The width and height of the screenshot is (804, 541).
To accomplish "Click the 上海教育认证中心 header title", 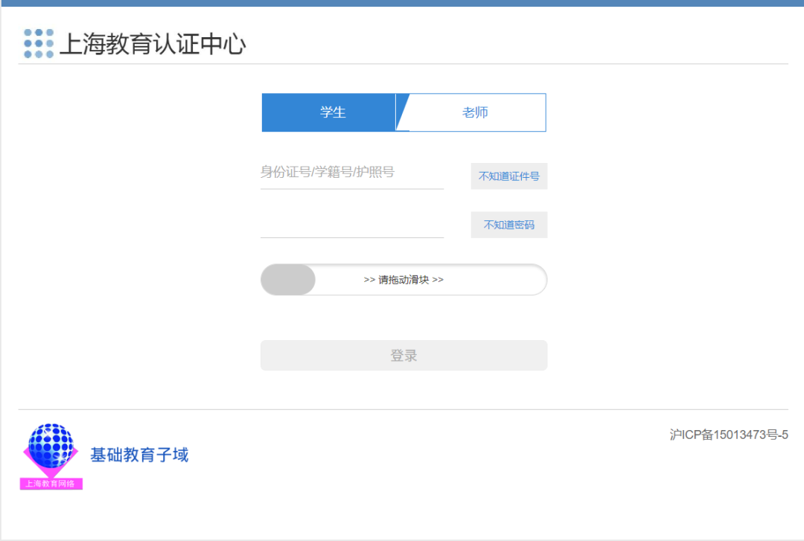I will point(153,45).
